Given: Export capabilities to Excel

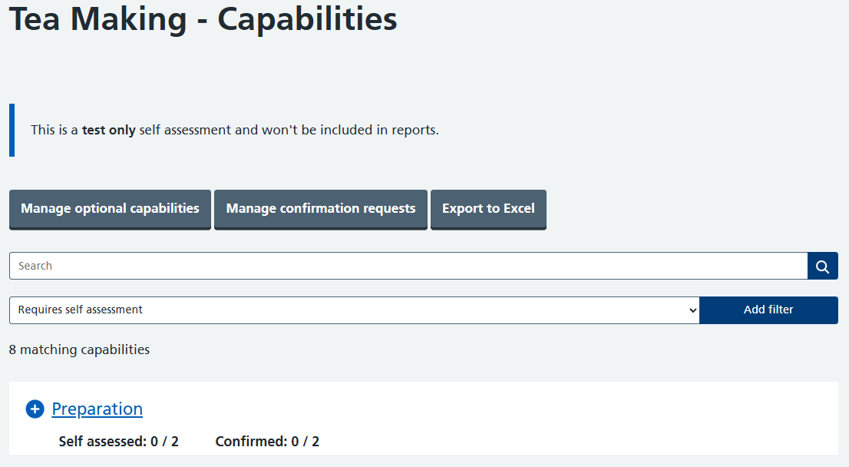Looking at the screenshot, I should tap(488, 209).
